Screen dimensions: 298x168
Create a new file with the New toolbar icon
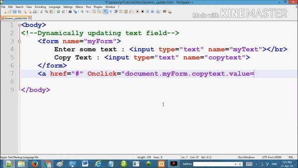coord(5,12)
